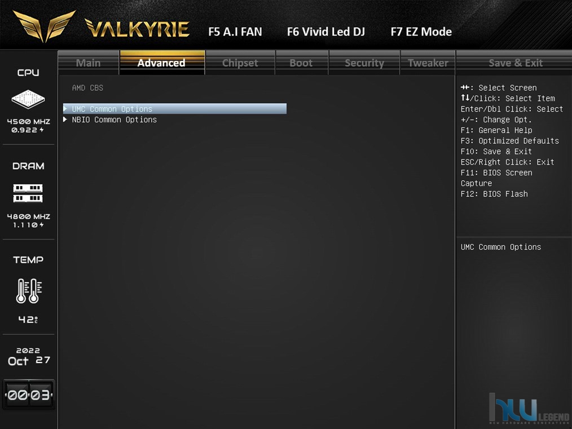
Task: Click the DRAM 4800 MHZ reading
Action: coord(28,216)
